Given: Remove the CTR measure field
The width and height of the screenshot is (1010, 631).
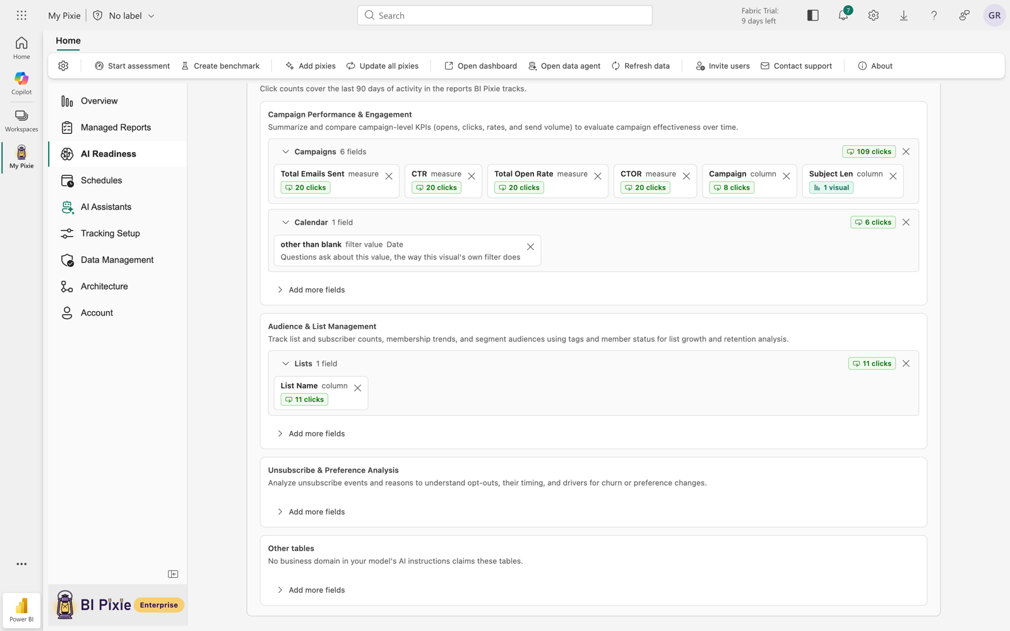Looking at the screenshot, I should 472,176.
